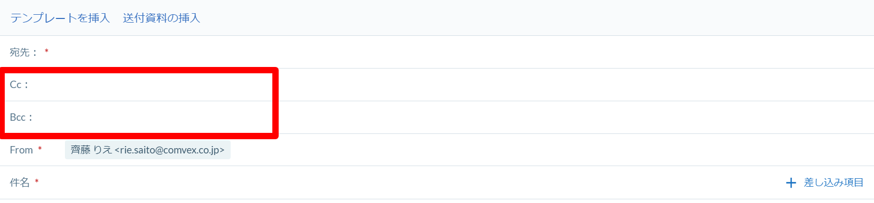Focus the 件名 subject input field
This screenshot has height=203, width=874.
[x=412, y=182]
